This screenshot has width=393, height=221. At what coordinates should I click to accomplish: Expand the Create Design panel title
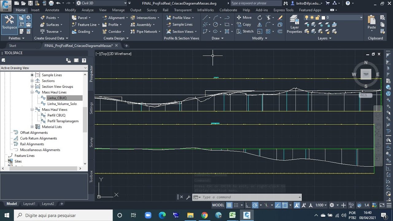click(116, 38)
